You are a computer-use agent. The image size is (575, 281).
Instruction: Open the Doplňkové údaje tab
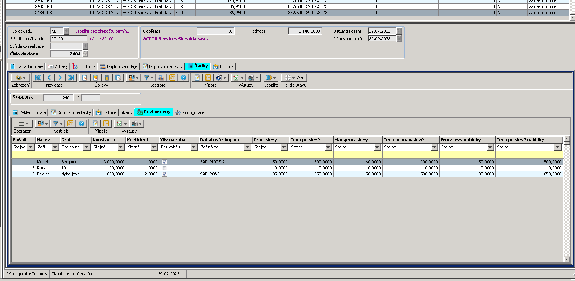118,66
